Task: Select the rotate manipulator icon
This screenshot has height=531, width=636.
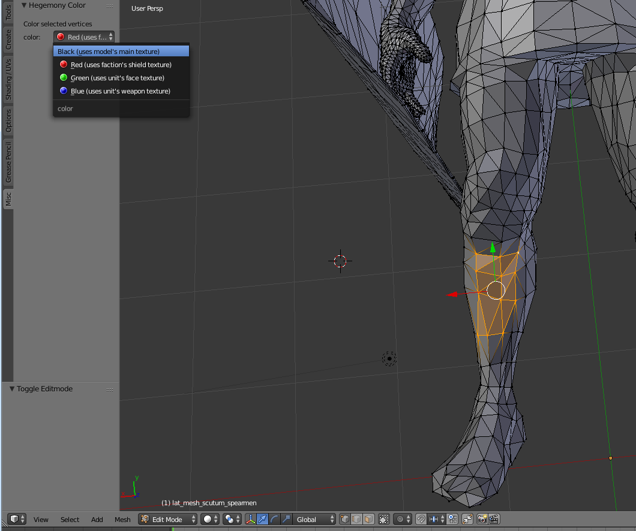Action: click(274, 519)
